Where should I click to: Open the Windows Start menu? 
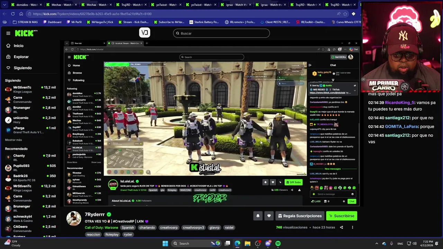pyautogui.click(x=165, y=243)
